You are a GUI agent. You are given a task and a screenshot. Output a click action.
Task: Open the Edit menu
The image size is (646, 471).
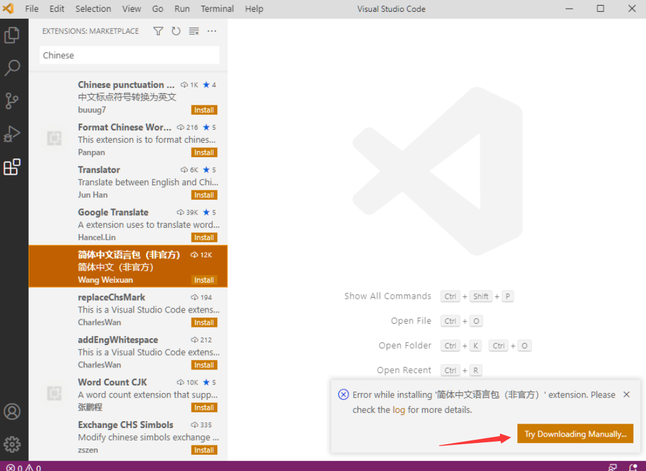coord(57,9)
